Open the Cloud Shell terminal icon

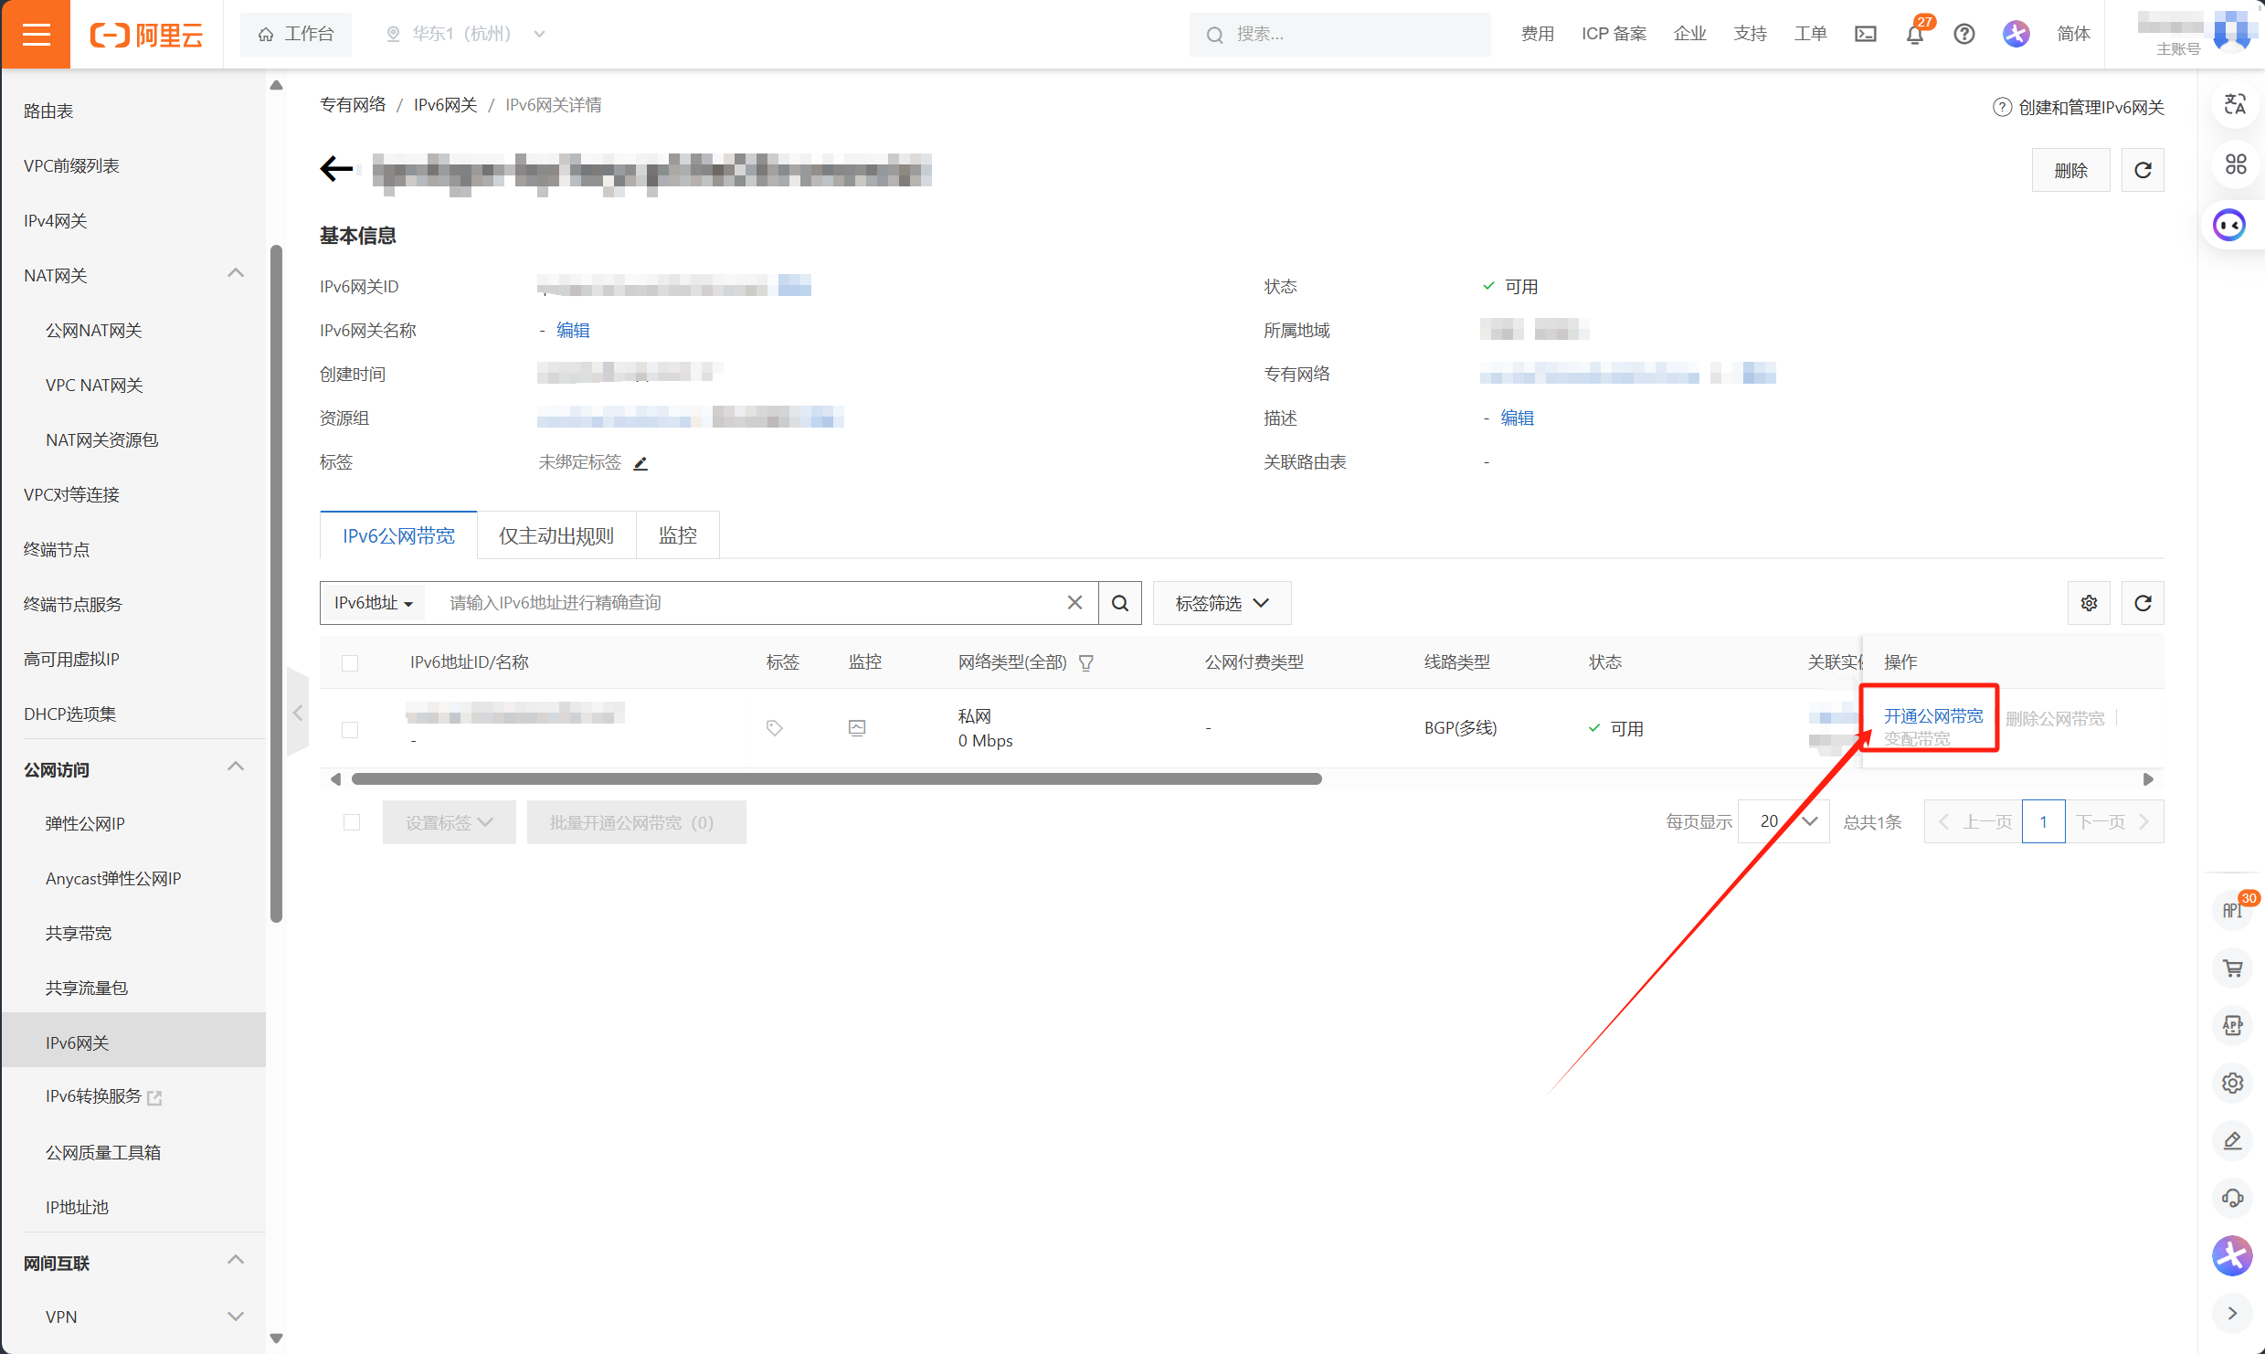[x=1865, y=35]
